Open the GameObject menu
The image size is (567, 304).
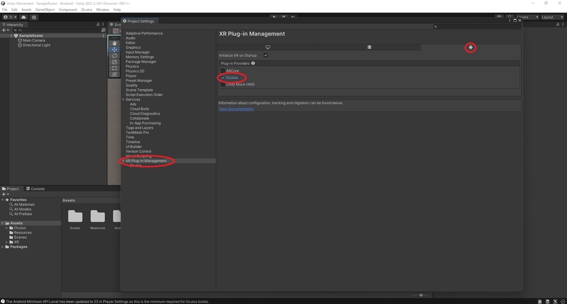(45, 9)
